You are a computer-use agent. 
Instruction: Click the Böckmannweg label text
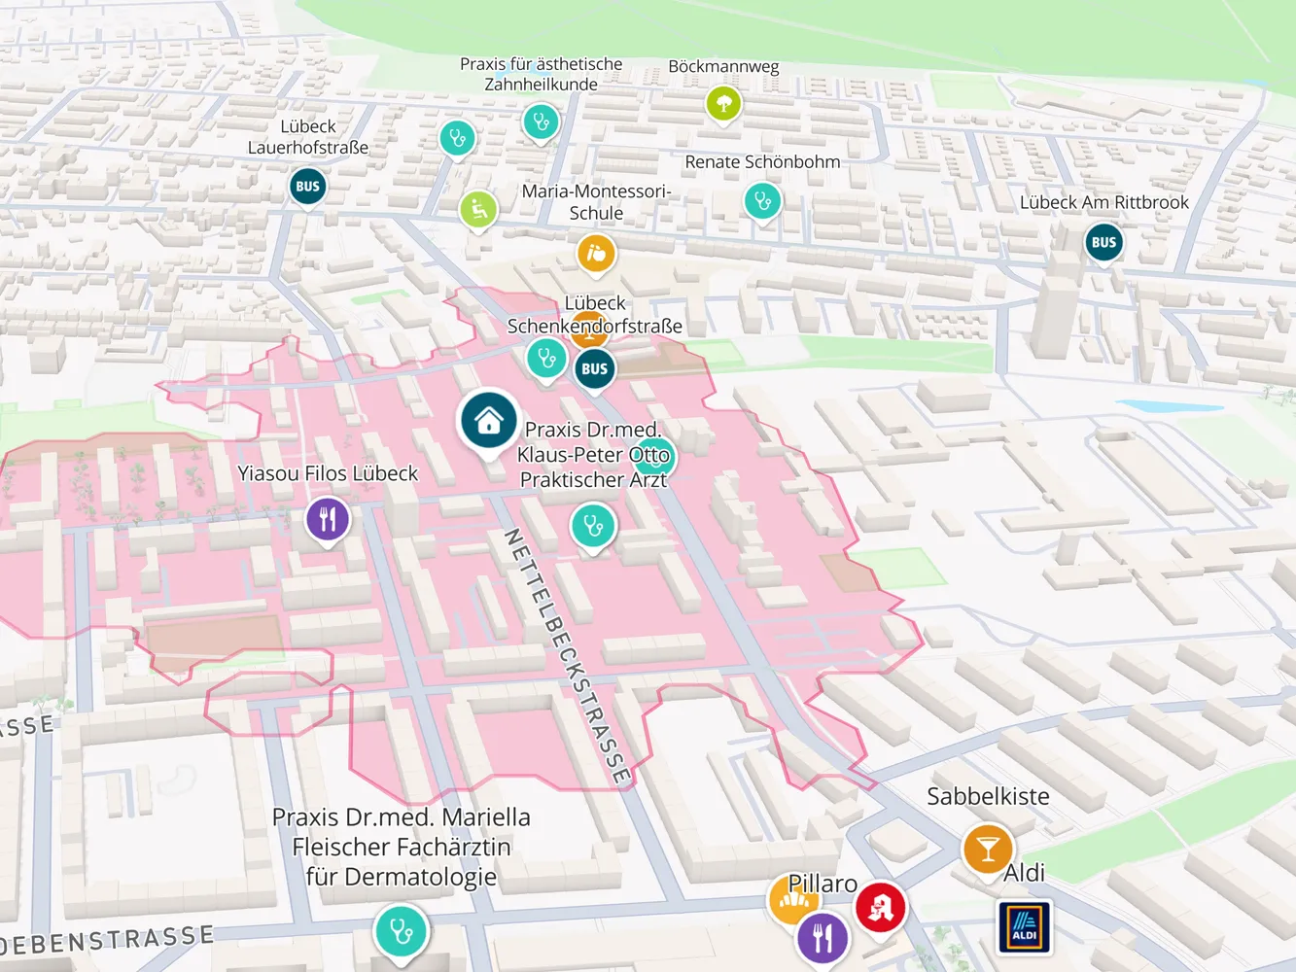coord(723,66)
